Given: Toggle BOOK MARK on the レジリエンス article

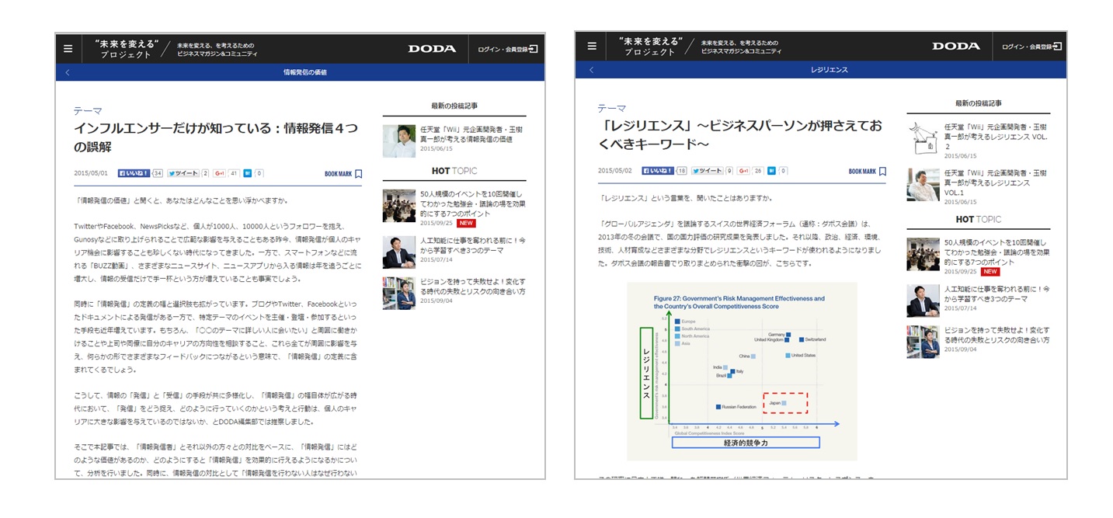Looking at the screenshot, I should tap(867, 172).
